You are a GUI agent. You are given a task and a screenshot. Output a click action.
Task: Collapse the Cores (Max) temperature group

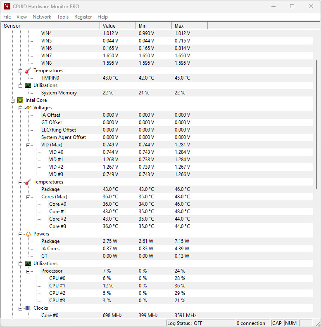(29, 197)
